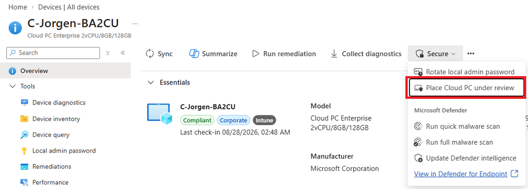Click the Device query magnifier icon

pyautogui.click(x=24, y=135)
